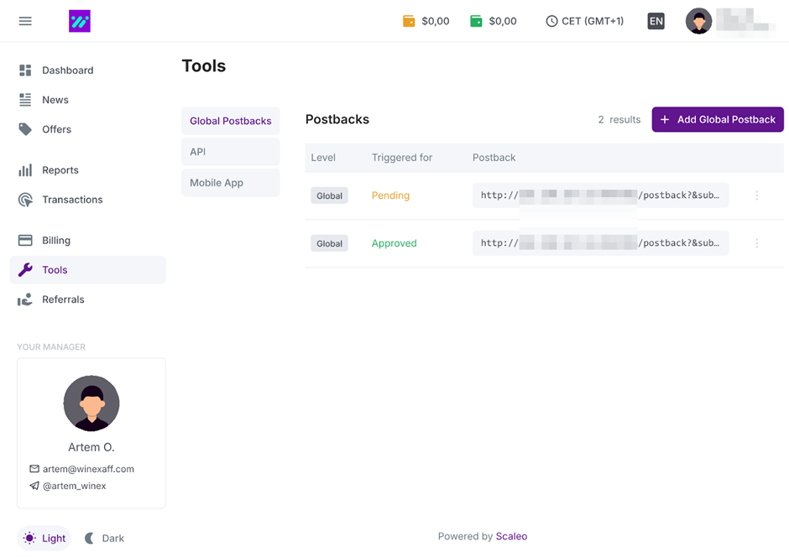This screenshot has width=789, height=557.
Task: Click the clock timezone icon
Action: click(551, 21)
